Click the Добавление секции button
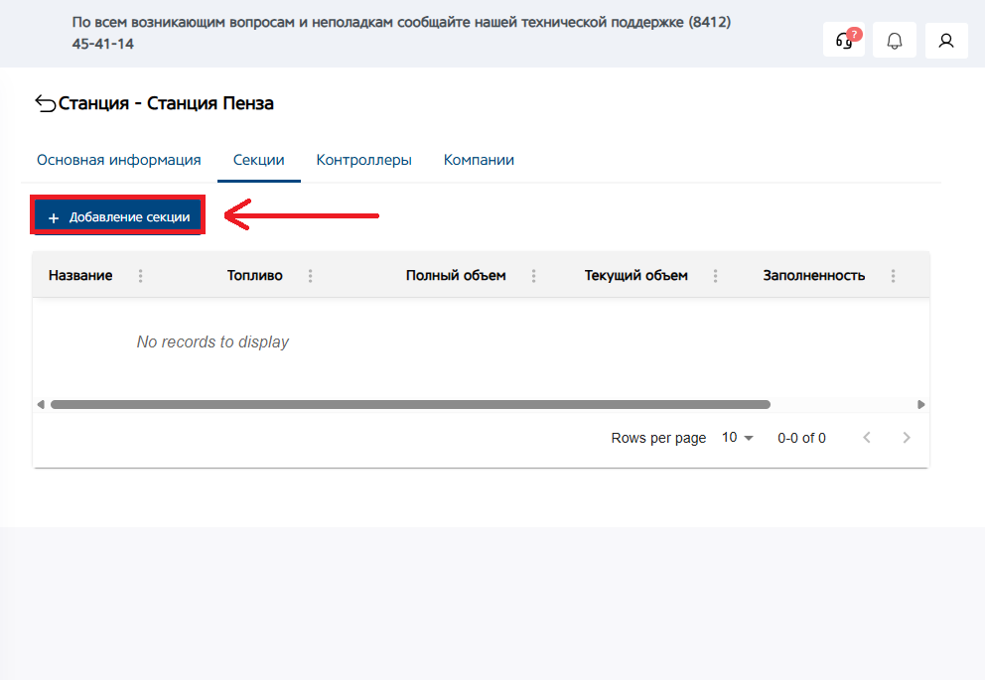The width and height of the screenshot is (985, 680). [118, 216]
